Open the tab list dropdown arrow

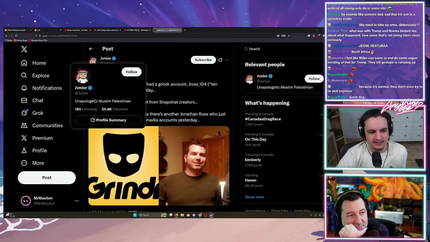316,30
